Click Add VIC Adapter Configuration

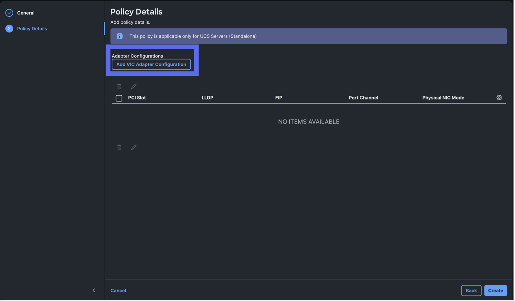click(x=151, y=64)
